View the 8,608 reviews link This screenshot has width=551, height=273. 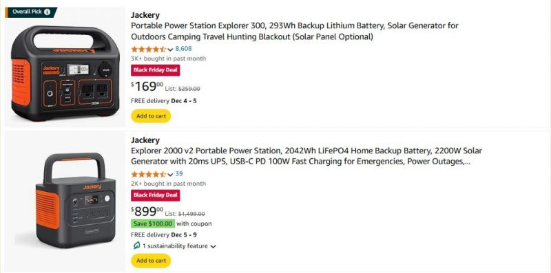coord(183,49)
